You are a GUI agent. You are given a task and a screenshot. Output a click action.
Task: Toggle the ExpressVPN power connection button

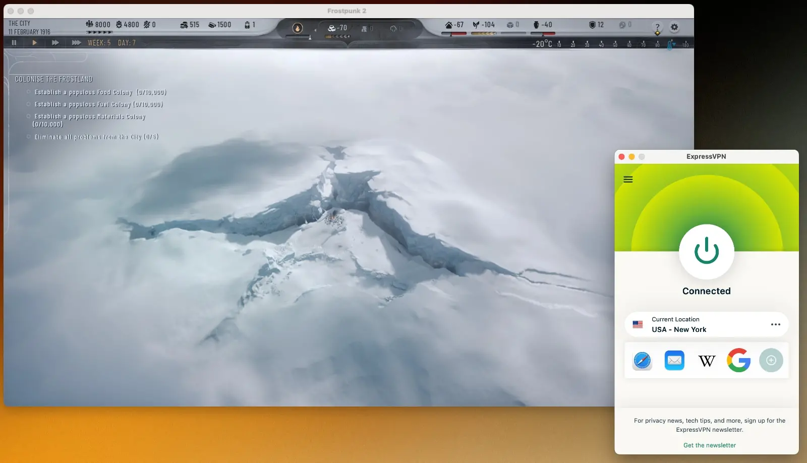point(706,251)
